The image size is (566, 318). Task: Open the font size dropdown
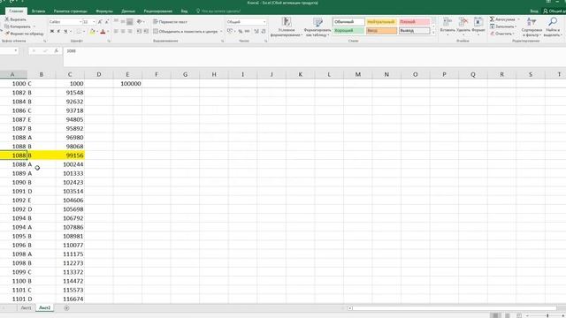[x=94, y=22]
